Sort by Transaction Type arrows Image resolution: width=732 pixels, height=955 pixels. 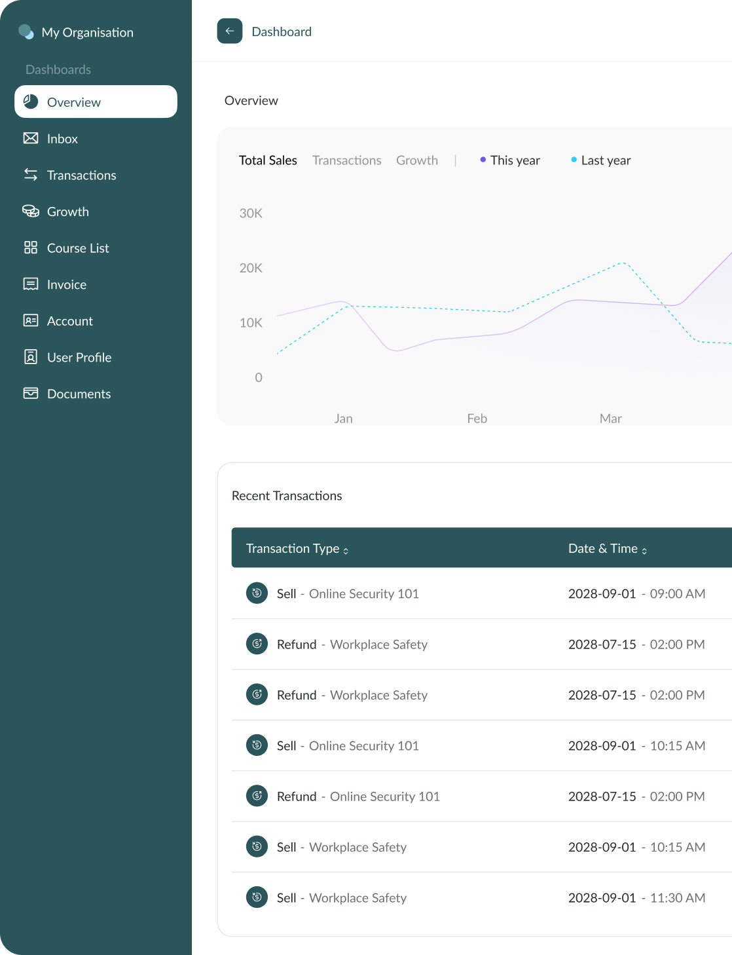[x=346, y=551]
